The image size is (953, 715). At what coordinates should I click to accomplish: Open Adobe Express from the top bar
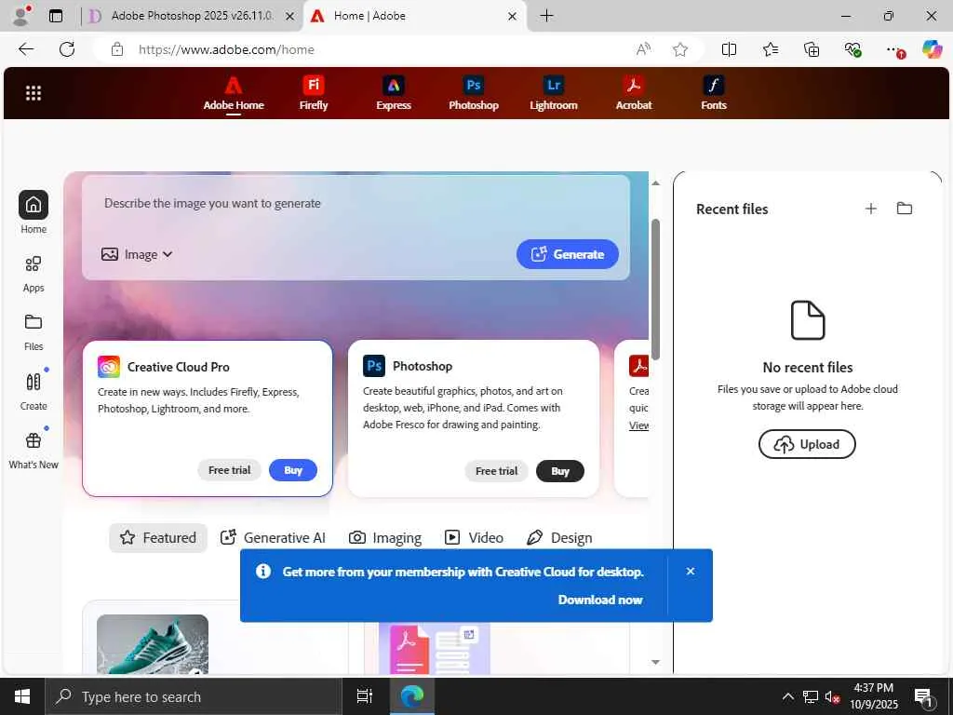[x=394, y=94]
